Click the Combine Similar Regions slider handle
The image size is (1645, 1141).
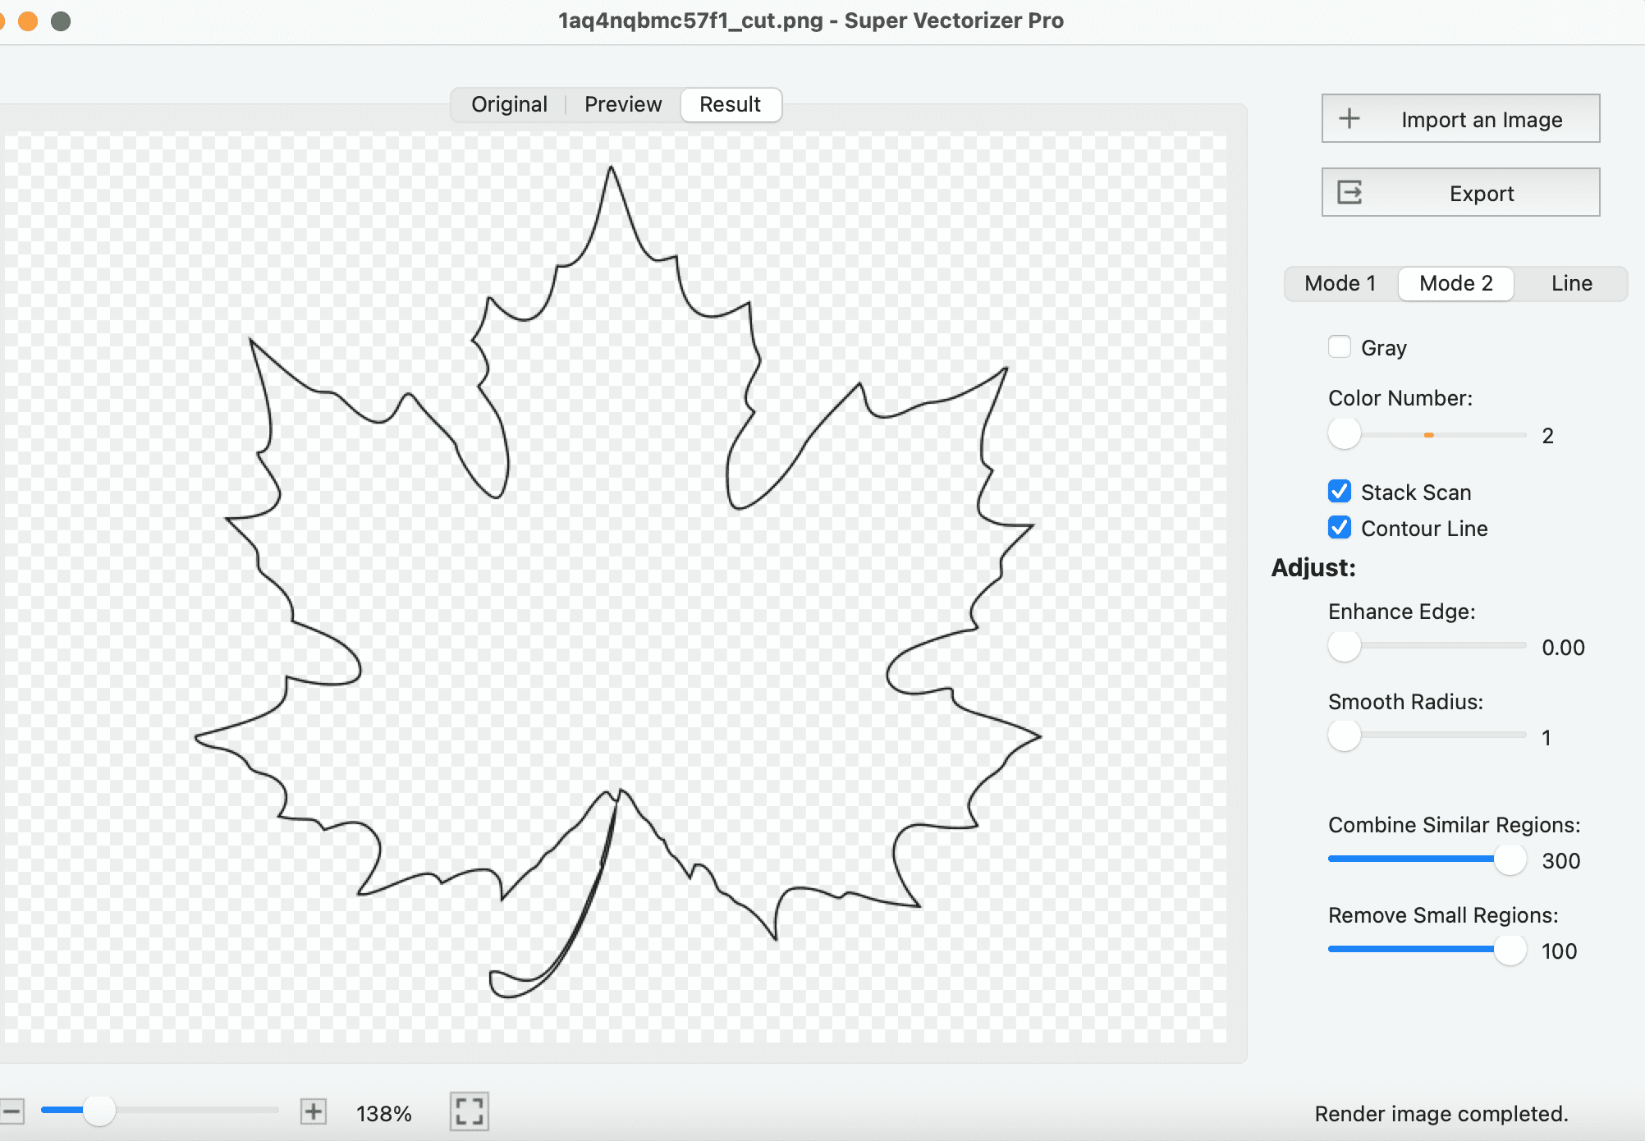point(1510,859)
